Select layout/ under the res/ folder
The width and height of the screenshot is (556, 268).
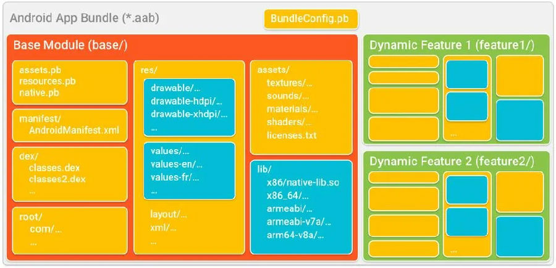pyautogui.click(x=169, y=214)
